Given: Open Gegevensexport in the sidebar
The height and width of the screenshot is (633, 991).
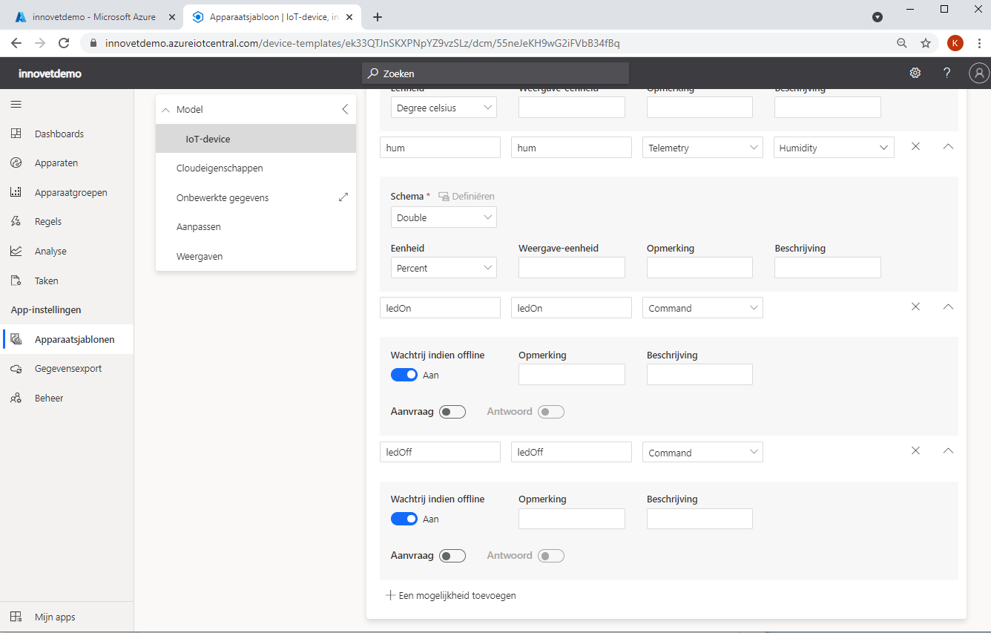Looking at the screenshot, I should click(x=67, y=368).
